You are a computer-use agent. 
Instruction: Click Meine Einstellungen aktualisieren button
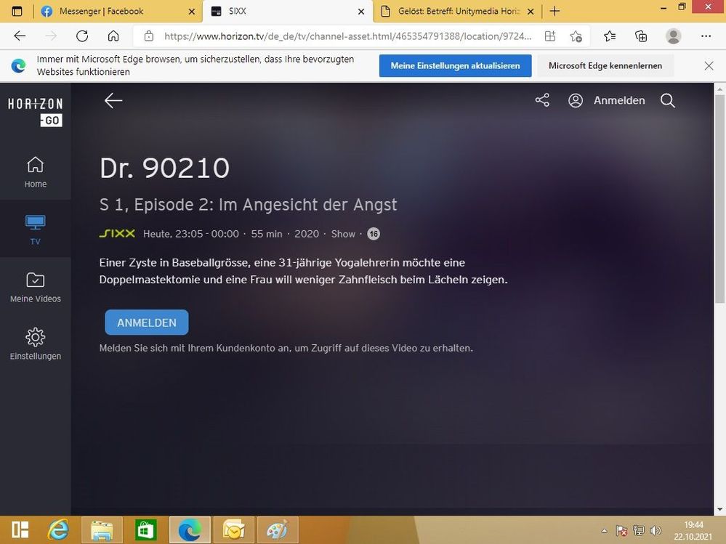point(455,65)
